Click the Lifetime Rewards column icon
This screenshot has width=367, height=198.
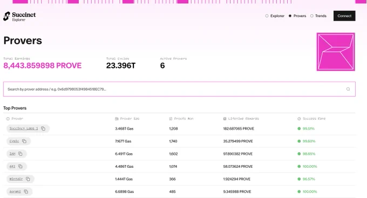click(225, 119)
